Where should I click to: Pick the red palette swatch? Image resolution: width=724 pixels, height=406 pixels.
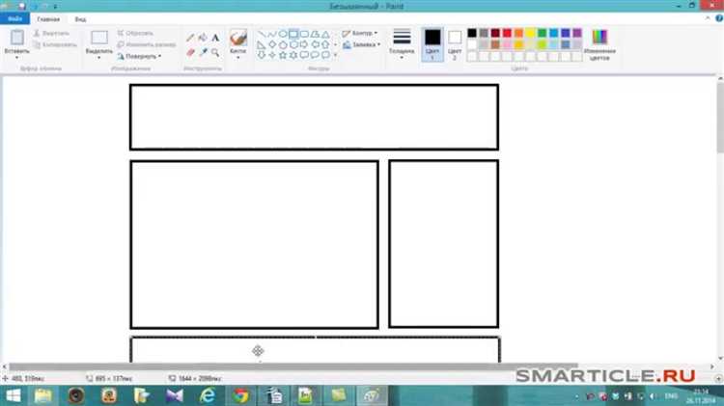[507, 33]
